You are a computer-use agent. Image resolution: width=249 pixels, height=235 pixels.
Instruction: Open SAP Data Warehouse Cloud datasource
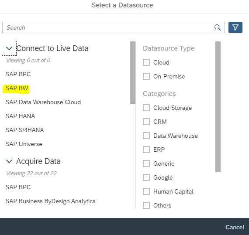43,102
